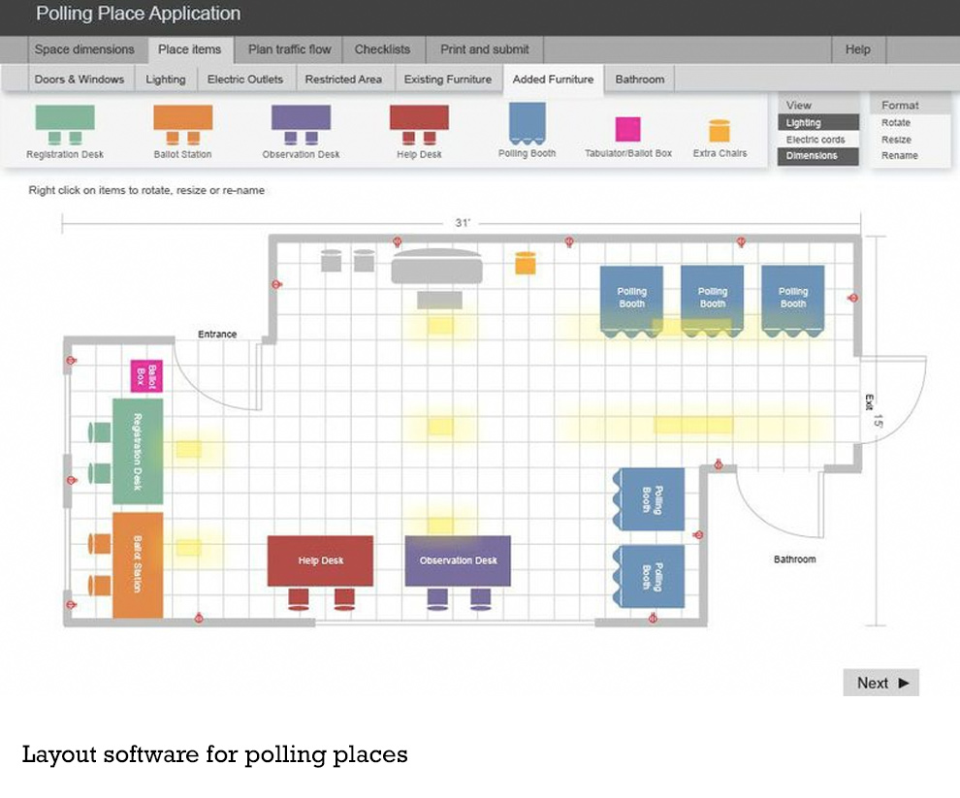Image resolution: width=960 pixels, height=798 pixels.
Task: Choose Resize in Format panel
Action: 895,140
